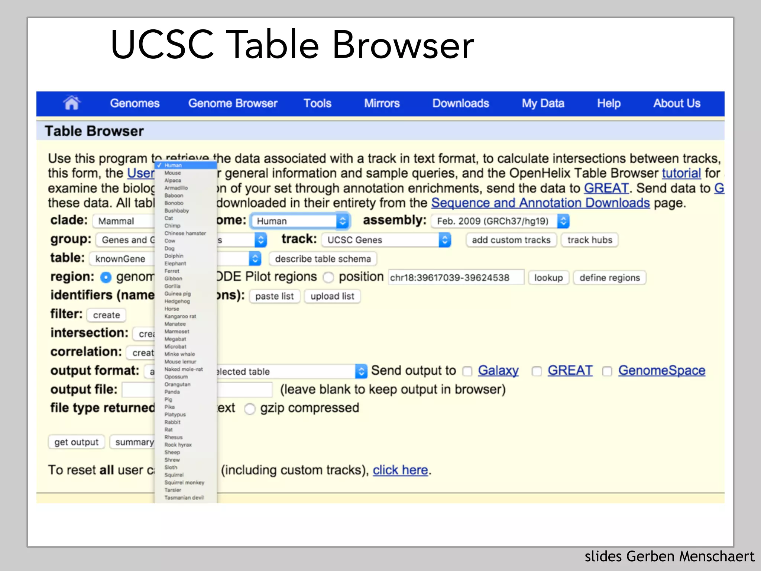Select Squirrel monkey in genome list
The height and width of the screenshot is (571, 761).
[x=186, y=483]
